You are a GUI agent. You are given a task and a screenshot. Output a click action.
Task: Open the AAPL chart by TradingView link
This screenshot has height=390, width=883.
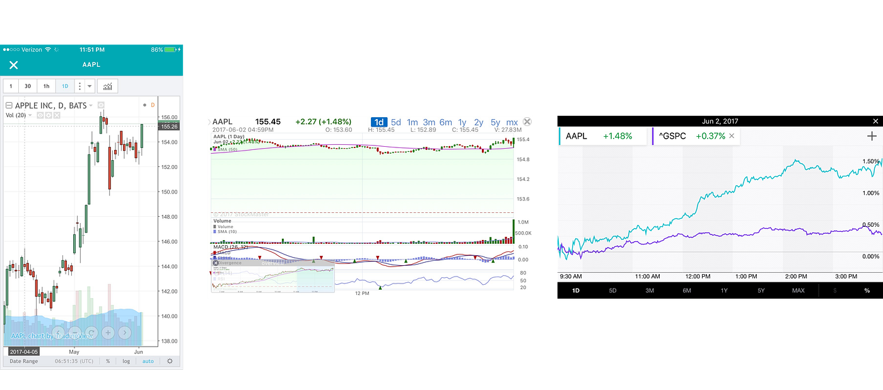point(52,336)
